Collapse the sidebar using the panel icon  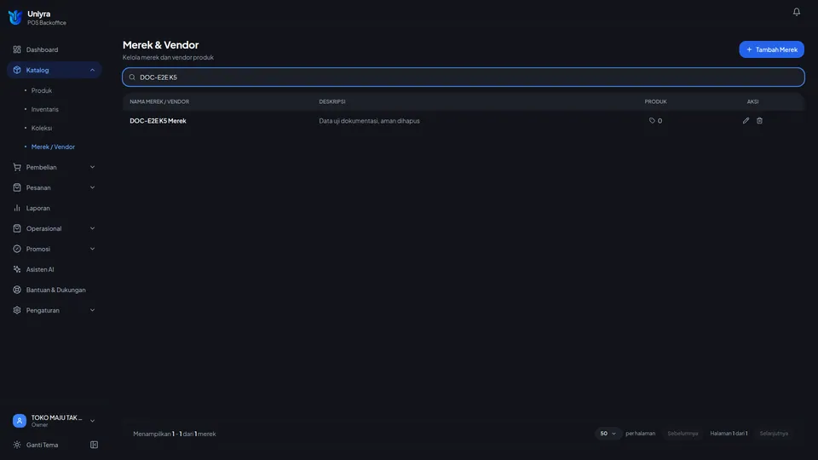click(94, 445)
